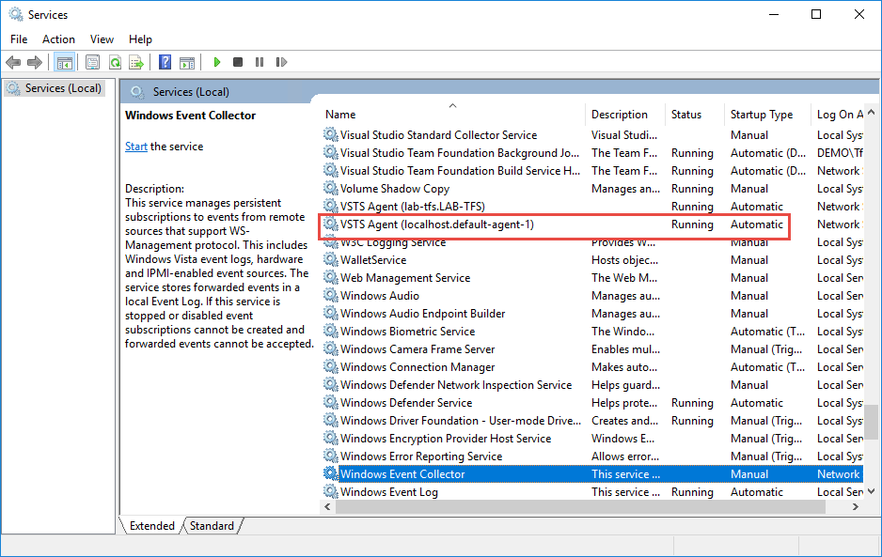Click the Pause Service toolbar icon
Screen dimensions: 882x557
pos(260,63)
